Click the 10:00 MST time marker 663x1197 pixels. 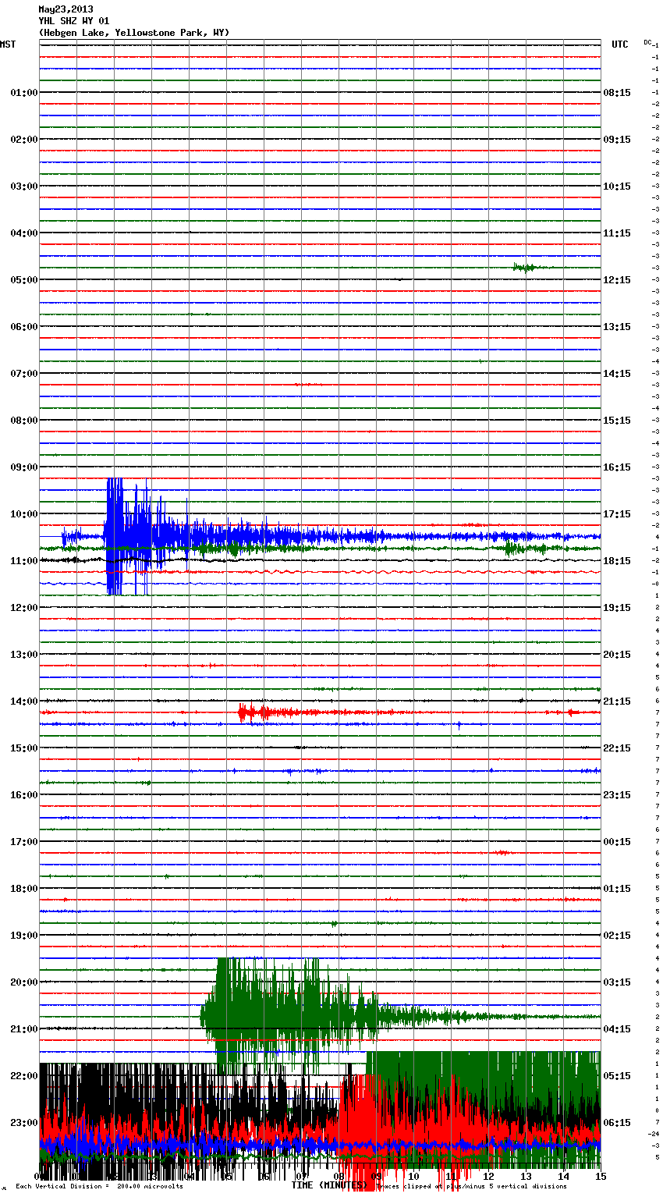23,514
